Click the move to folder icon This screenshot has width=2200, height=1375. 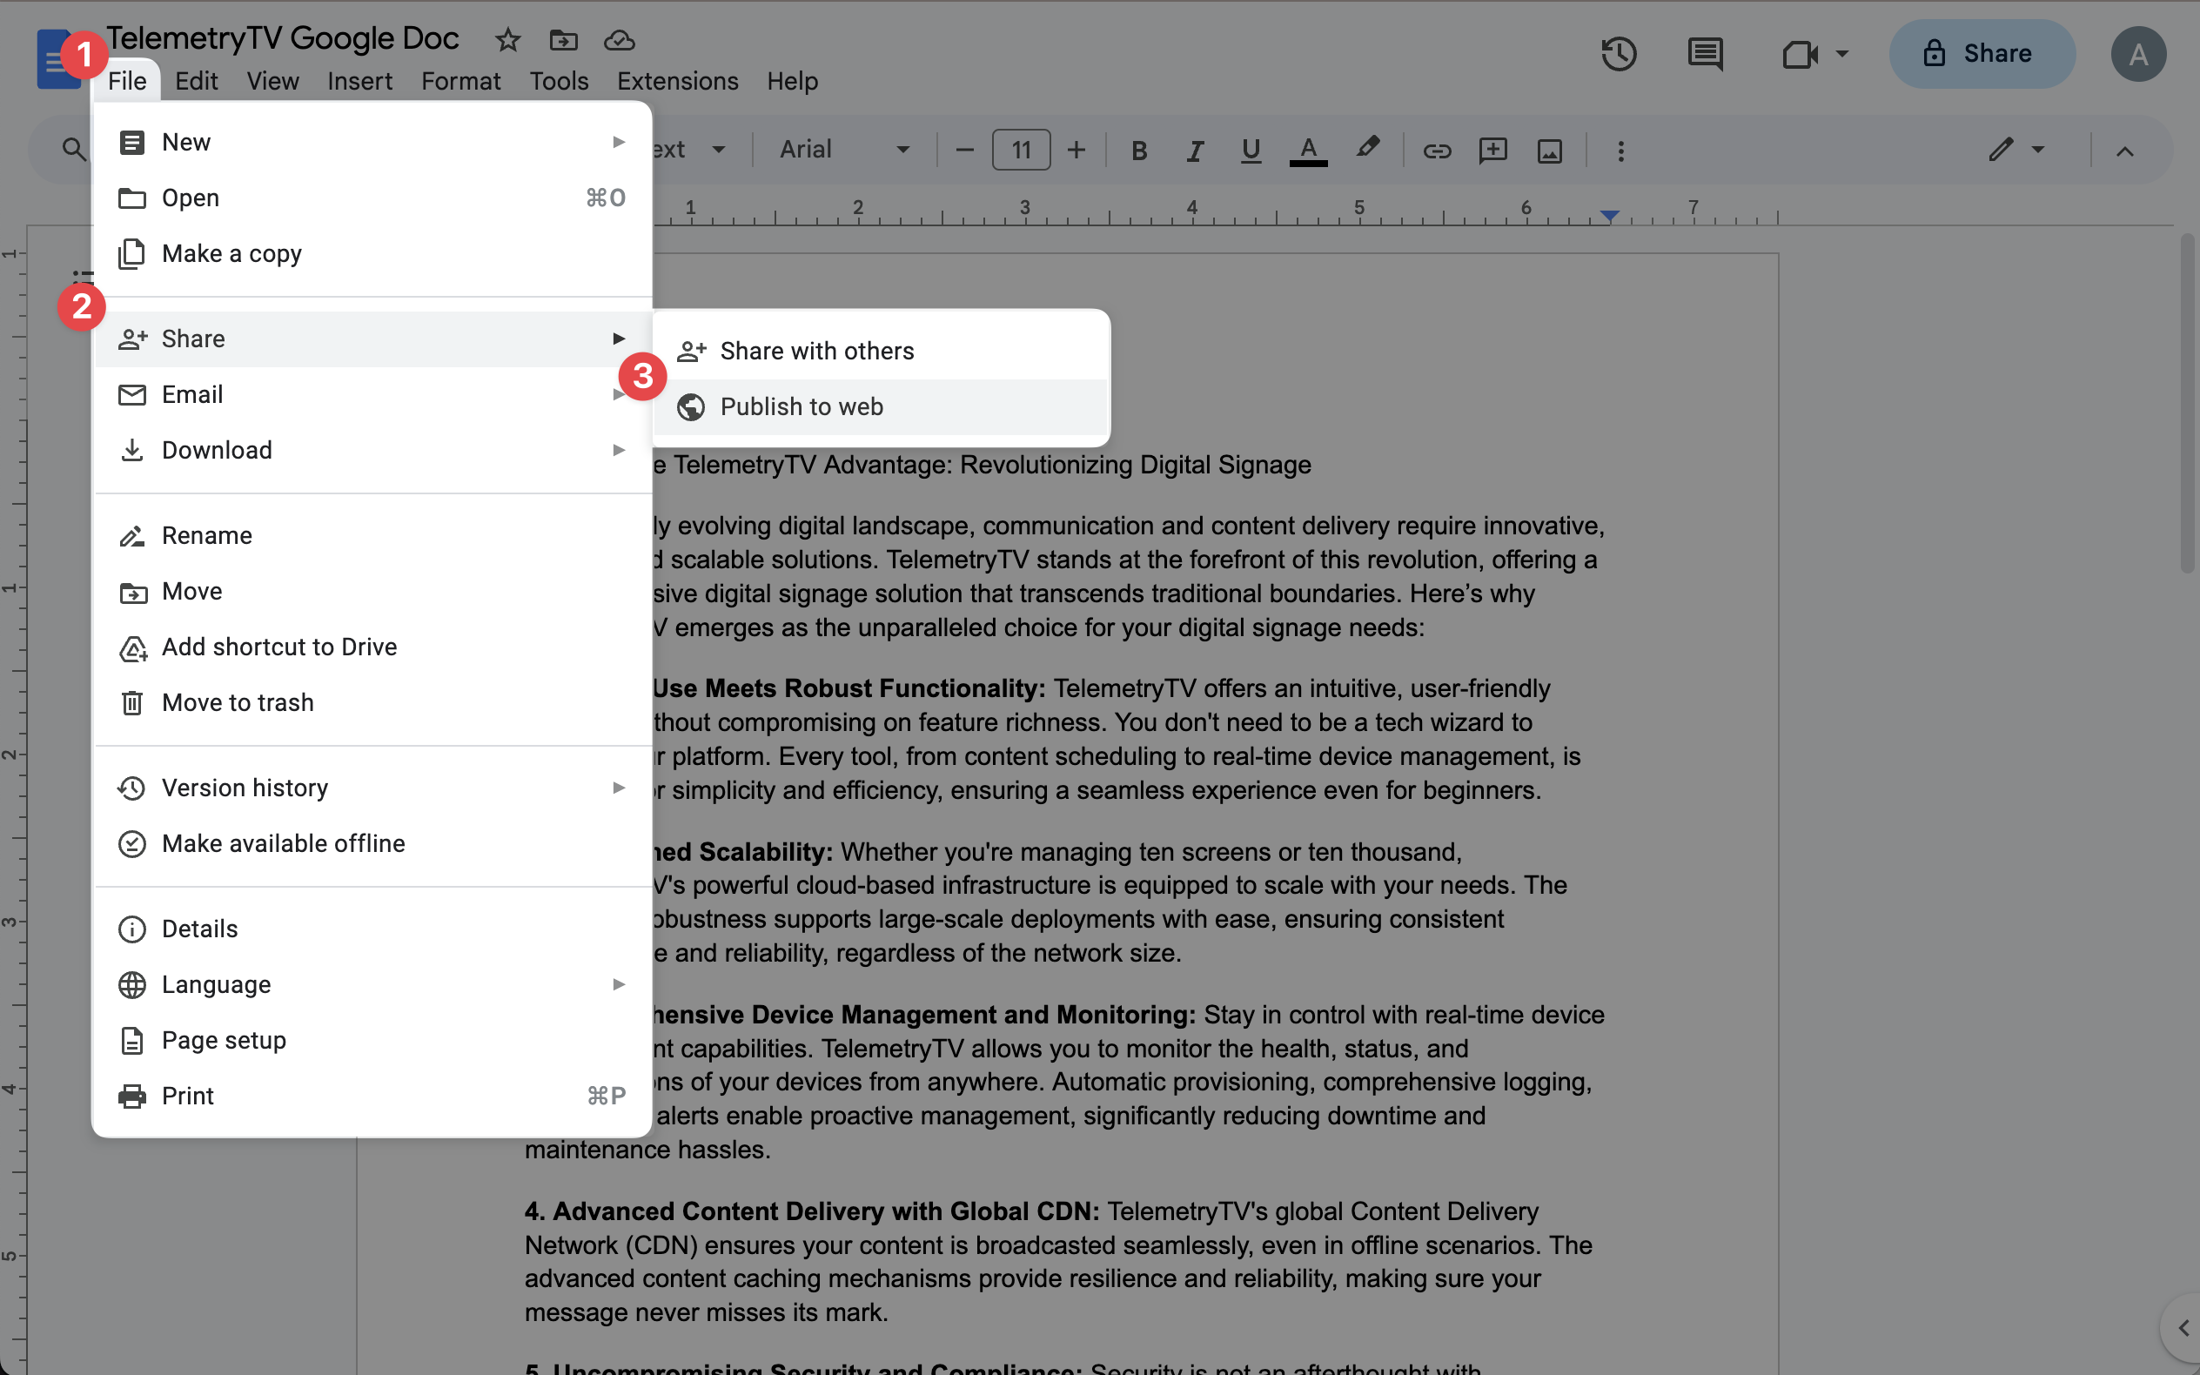pos(564,40)
